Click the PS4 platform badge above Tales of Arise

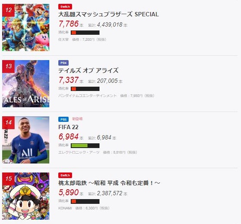[x=63, y=63]
